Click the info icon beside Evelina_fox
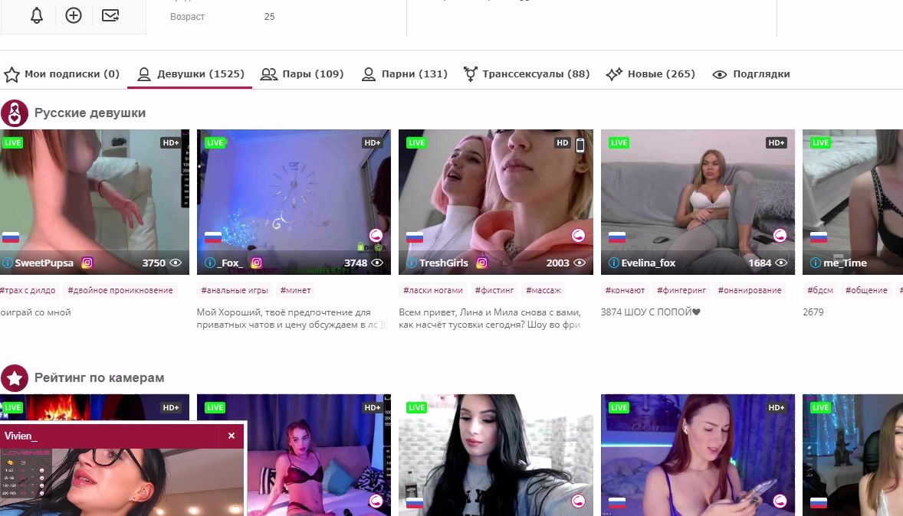Image resolution: width=903 pixels, height=516 pixels. pyautogui.click(x=613, y=263)
